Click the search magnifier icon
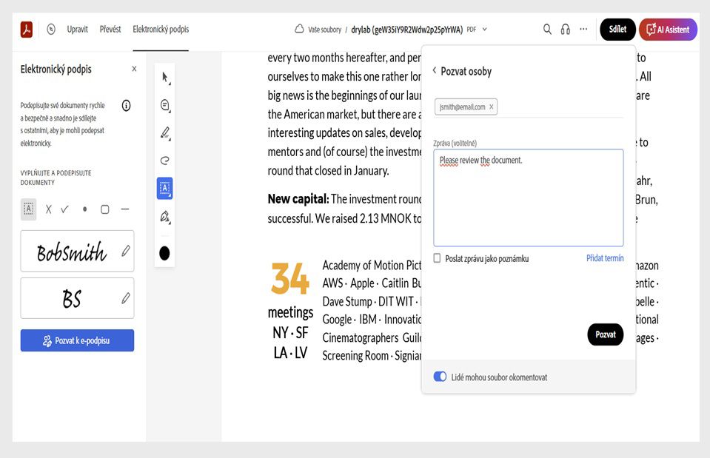Screen dimensions: 710x458 pos(547,30)
